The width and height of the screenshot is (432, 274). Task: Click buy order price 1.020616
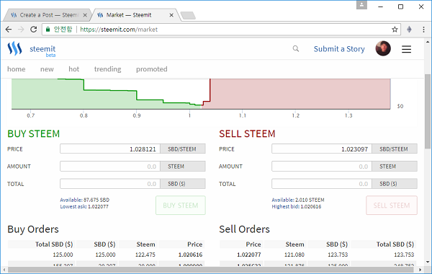coord(190,255)
